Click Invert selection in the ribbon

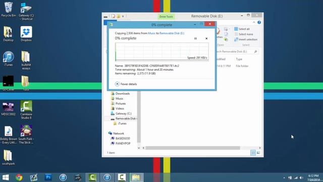pos(246,39)
